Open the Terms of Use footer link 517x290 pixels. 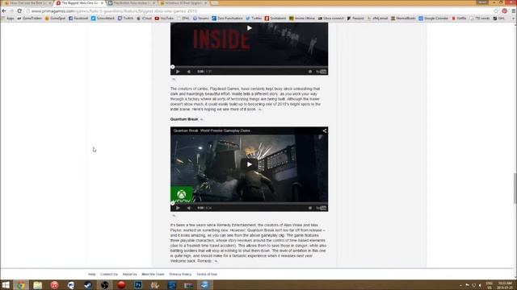pos(207,274)
